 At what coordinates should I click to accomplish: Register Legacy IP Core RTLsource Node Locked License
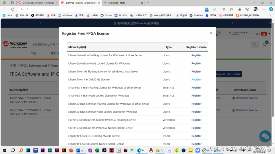[196, 144]
